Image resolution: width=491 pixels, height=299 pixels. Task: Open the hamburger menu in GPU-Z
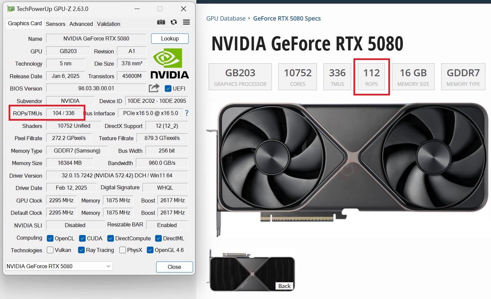[186, 22]
